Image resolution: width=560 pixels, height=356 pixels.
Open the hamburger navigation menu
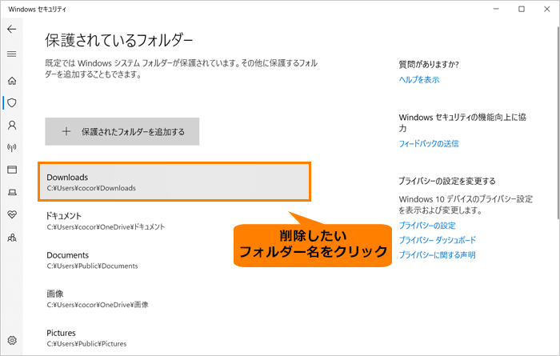tap(12, 54)
